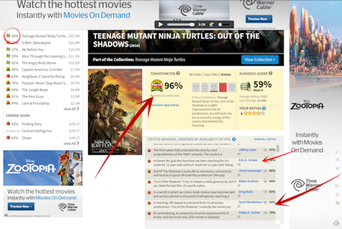This screenshot has width=342, height=229.
Task: Switch to the All Critics tab
Action: coord(195,74)
